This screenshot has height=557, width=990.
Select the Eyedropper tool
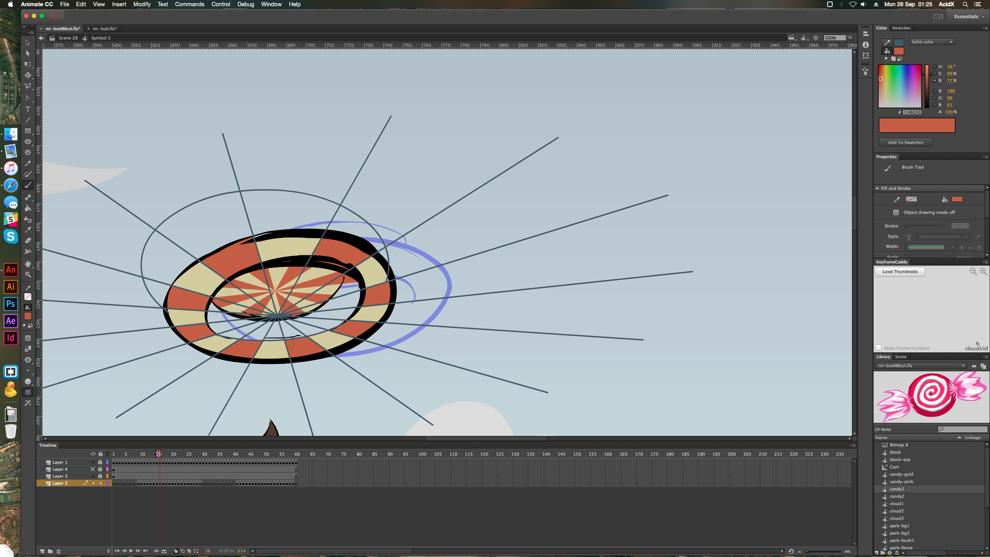[27, 230]
